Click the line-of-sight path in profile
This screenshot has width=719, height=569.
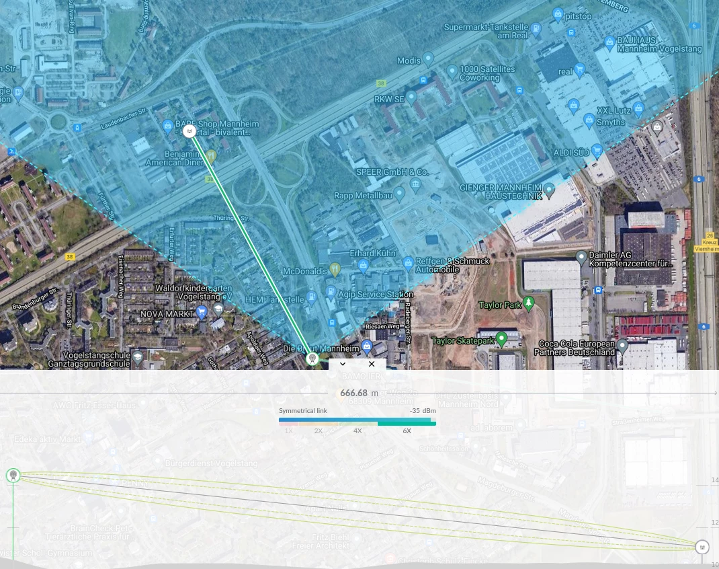pyautogui.click(x=357, y=510)
